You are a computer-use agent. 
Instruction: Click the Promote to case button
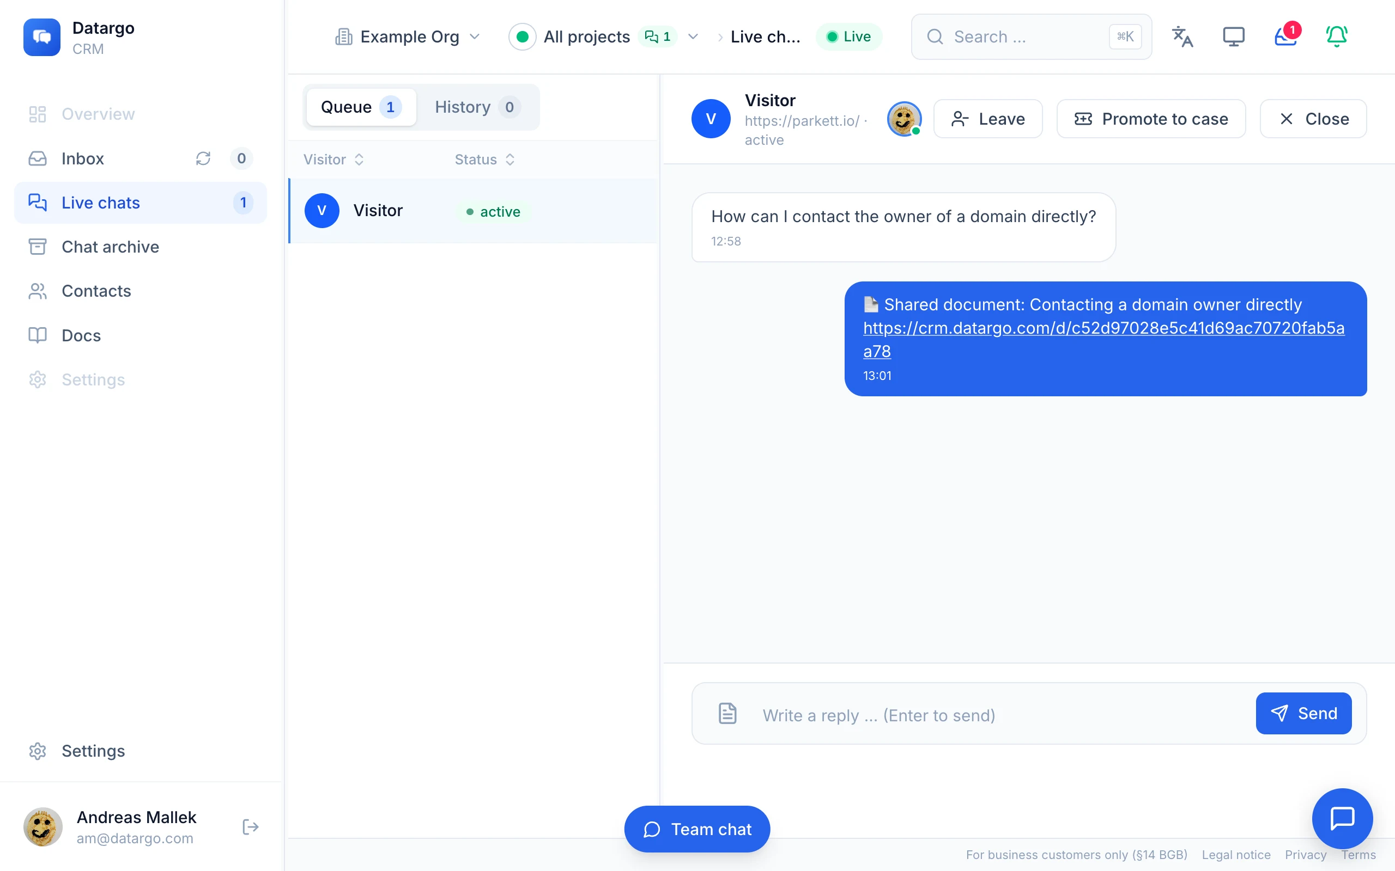coord(1150,119)
